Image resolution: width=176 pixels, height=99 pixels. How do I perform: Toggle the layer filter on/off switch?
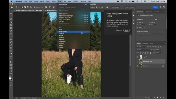point(161,46)
